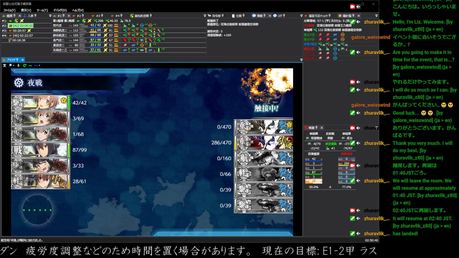The width and height of the screenshot is (459, 258).
Task: Close the #1 fleet tab
Action: [x=69, y=16]
